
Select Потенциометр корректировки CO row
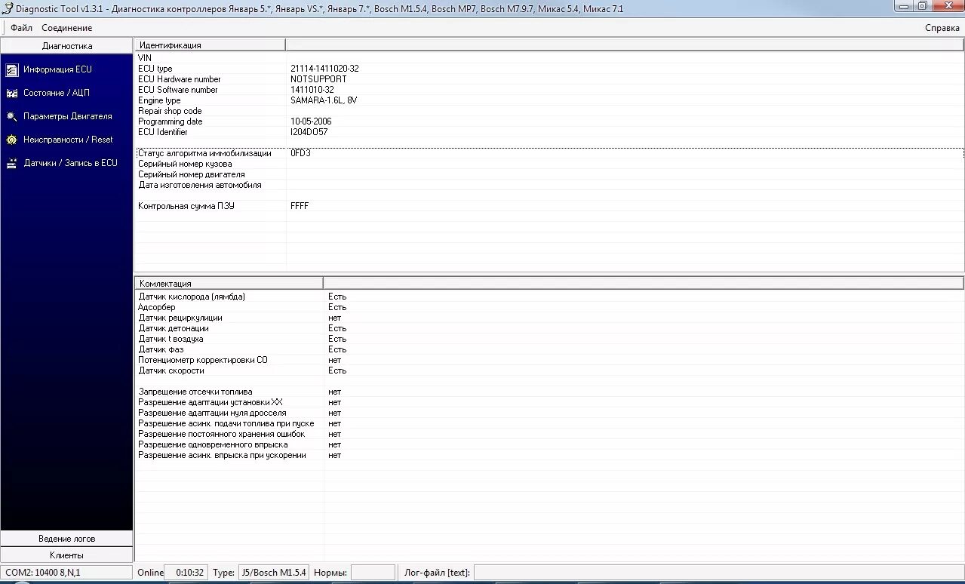click(x=549, y=360)
